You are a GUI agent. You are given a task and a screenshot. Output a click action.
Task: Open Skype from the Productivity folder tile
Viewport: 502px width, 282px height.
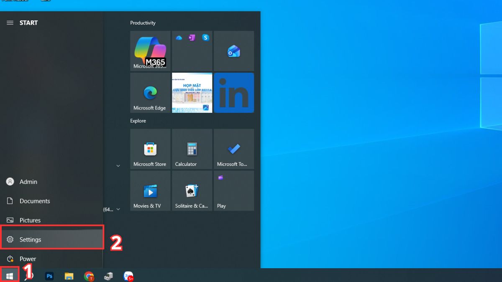205,38
